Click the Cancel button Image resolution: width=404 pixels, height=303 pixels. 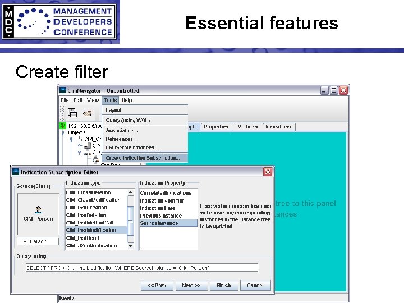click(255, 286)
